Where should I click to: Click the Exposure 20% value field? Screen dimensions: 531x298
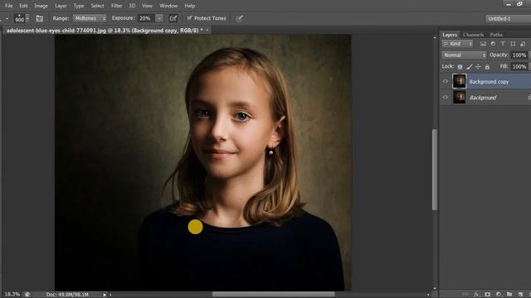146,18
